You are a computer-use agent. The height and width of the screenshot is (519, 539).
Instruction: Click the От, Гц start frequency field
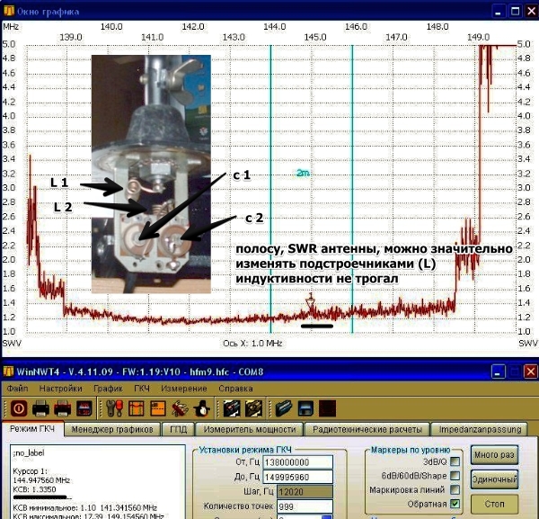pos(298,462)
